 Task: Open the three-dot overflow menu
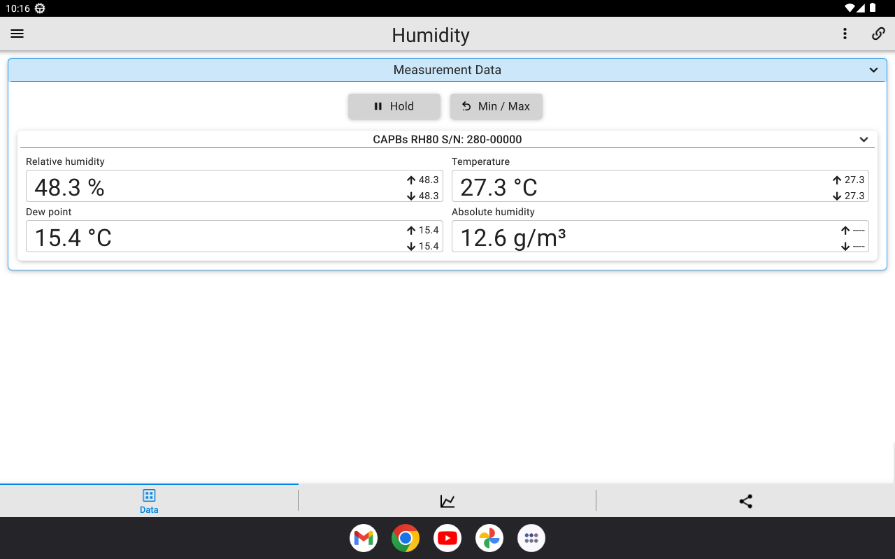[x=845, y=34]
